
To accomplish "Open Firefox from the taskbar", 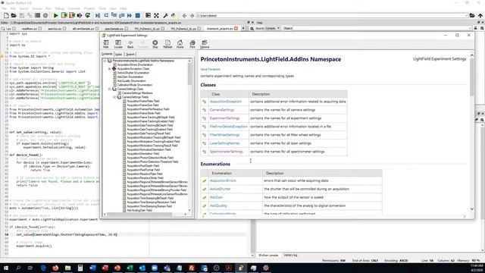I will (x=55, y=268).
